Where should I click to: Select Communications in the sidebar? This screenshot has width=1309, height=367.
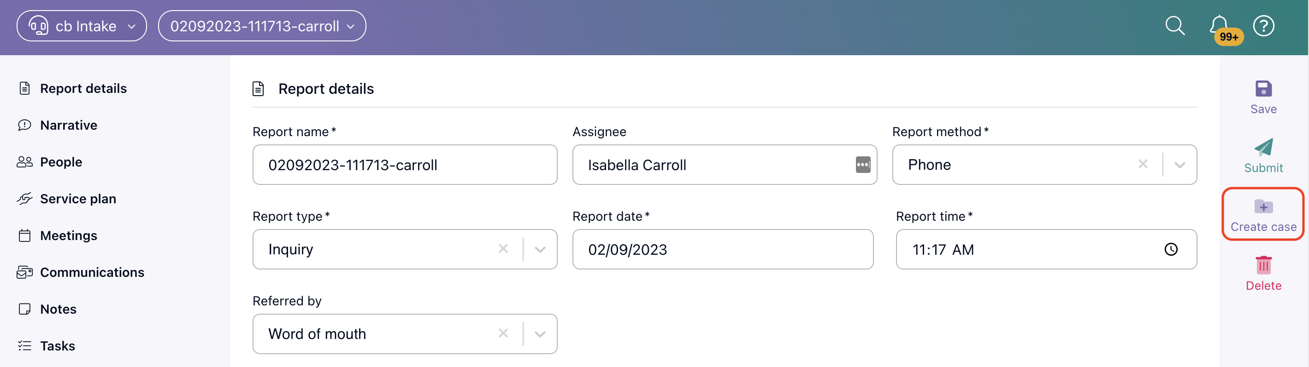(x=92, y=272)
